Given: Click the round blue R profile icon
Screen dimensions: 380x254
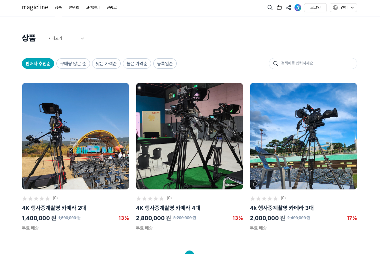Looking at the screenshot, I should coord(298,8).
